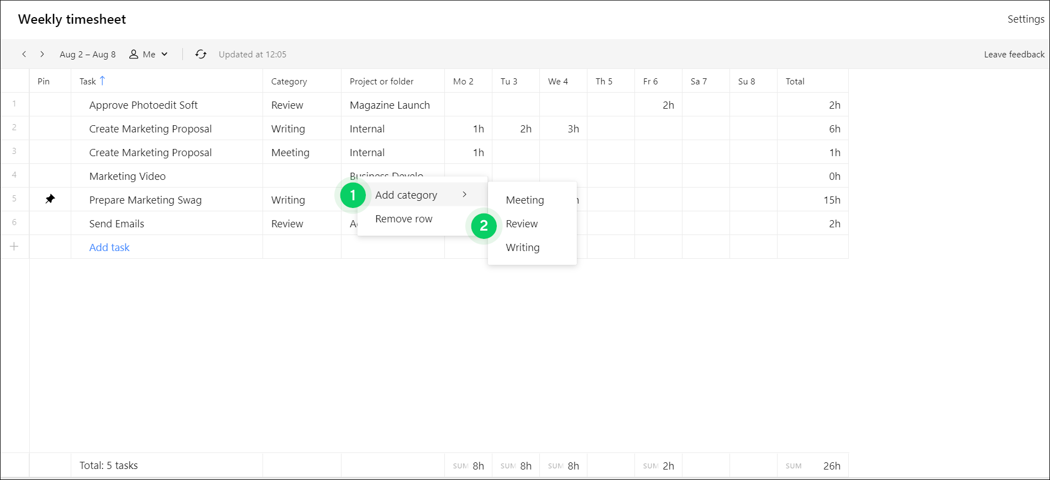This screenshot has width=1050, height=480.
Task: Click the Add task link
Action: click(109, 248)
